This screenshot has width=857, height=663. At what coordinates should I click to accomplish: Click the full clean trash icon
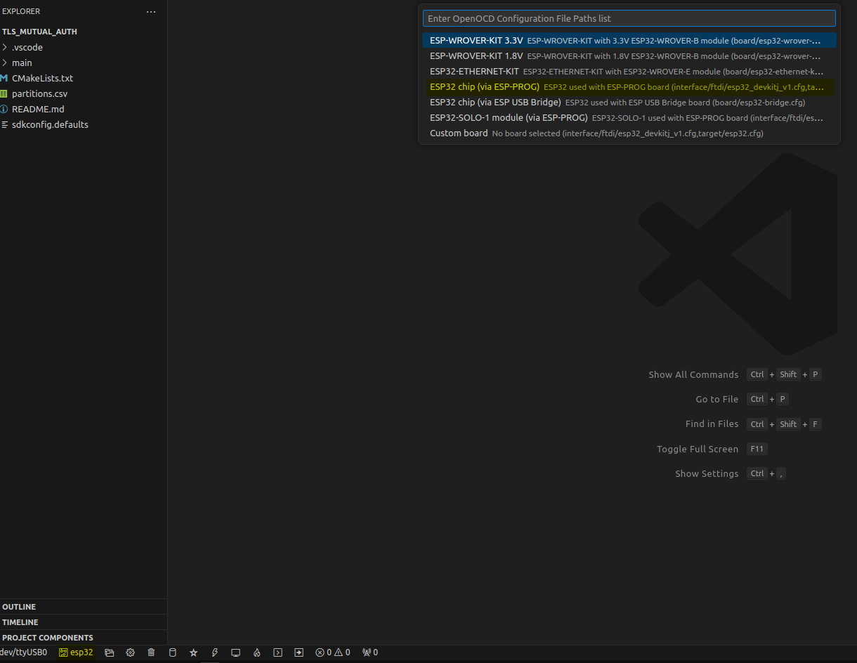[152, 652]
